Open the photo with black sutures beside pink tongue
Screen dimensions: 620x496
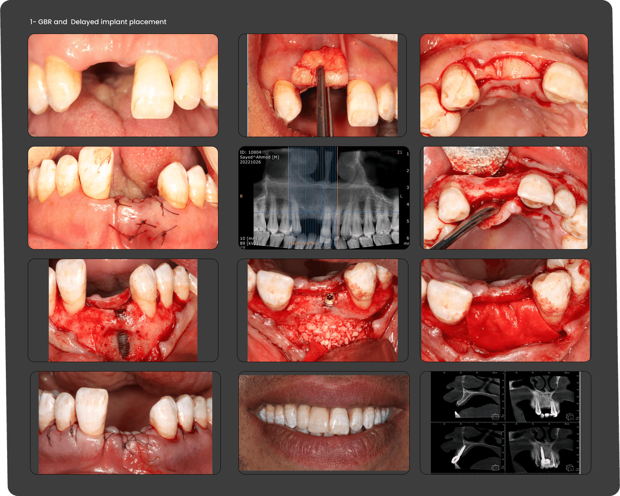[x=123, y=198]
